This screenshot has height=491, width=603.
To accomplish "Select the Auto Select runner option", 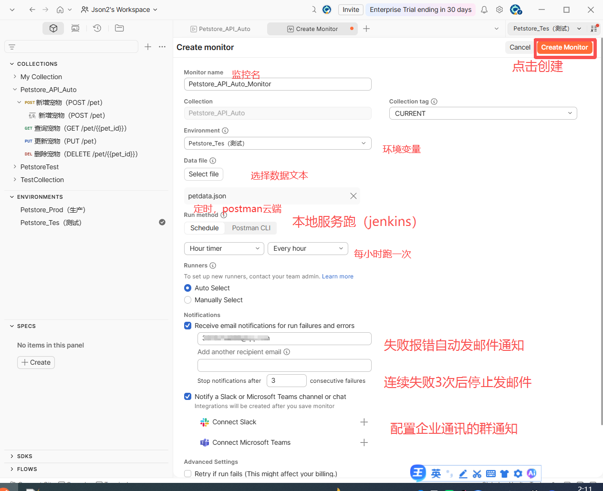I will click(x=188, y=288).
